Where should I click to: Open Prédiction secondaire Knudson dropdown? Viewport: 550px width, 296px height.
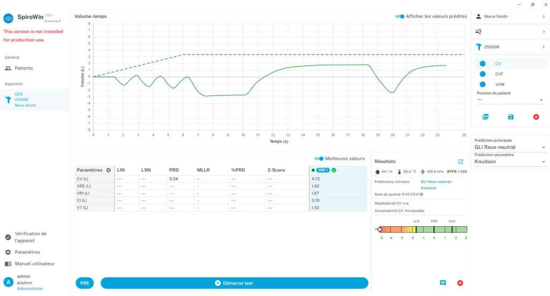tap(510, 162)
